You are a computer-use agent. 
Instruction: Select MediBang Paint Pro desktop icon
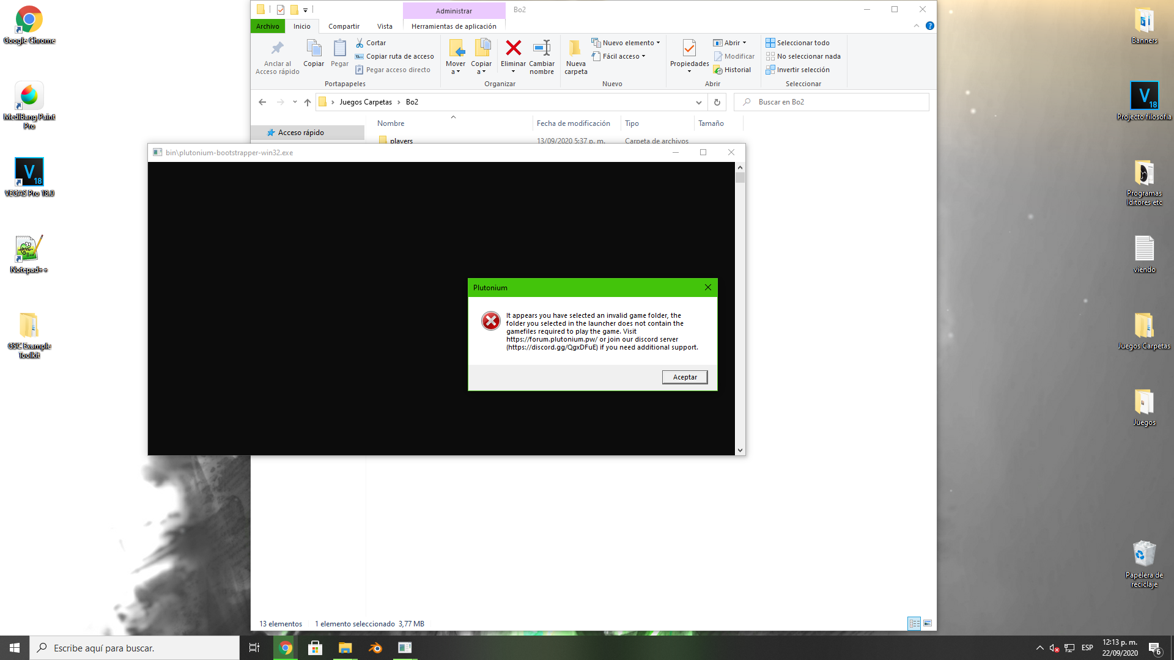(29, 105)
